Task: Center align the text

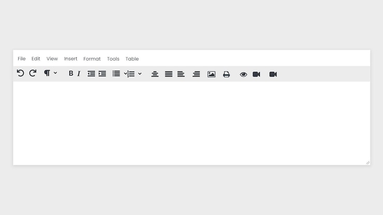Action: (155, 74)
